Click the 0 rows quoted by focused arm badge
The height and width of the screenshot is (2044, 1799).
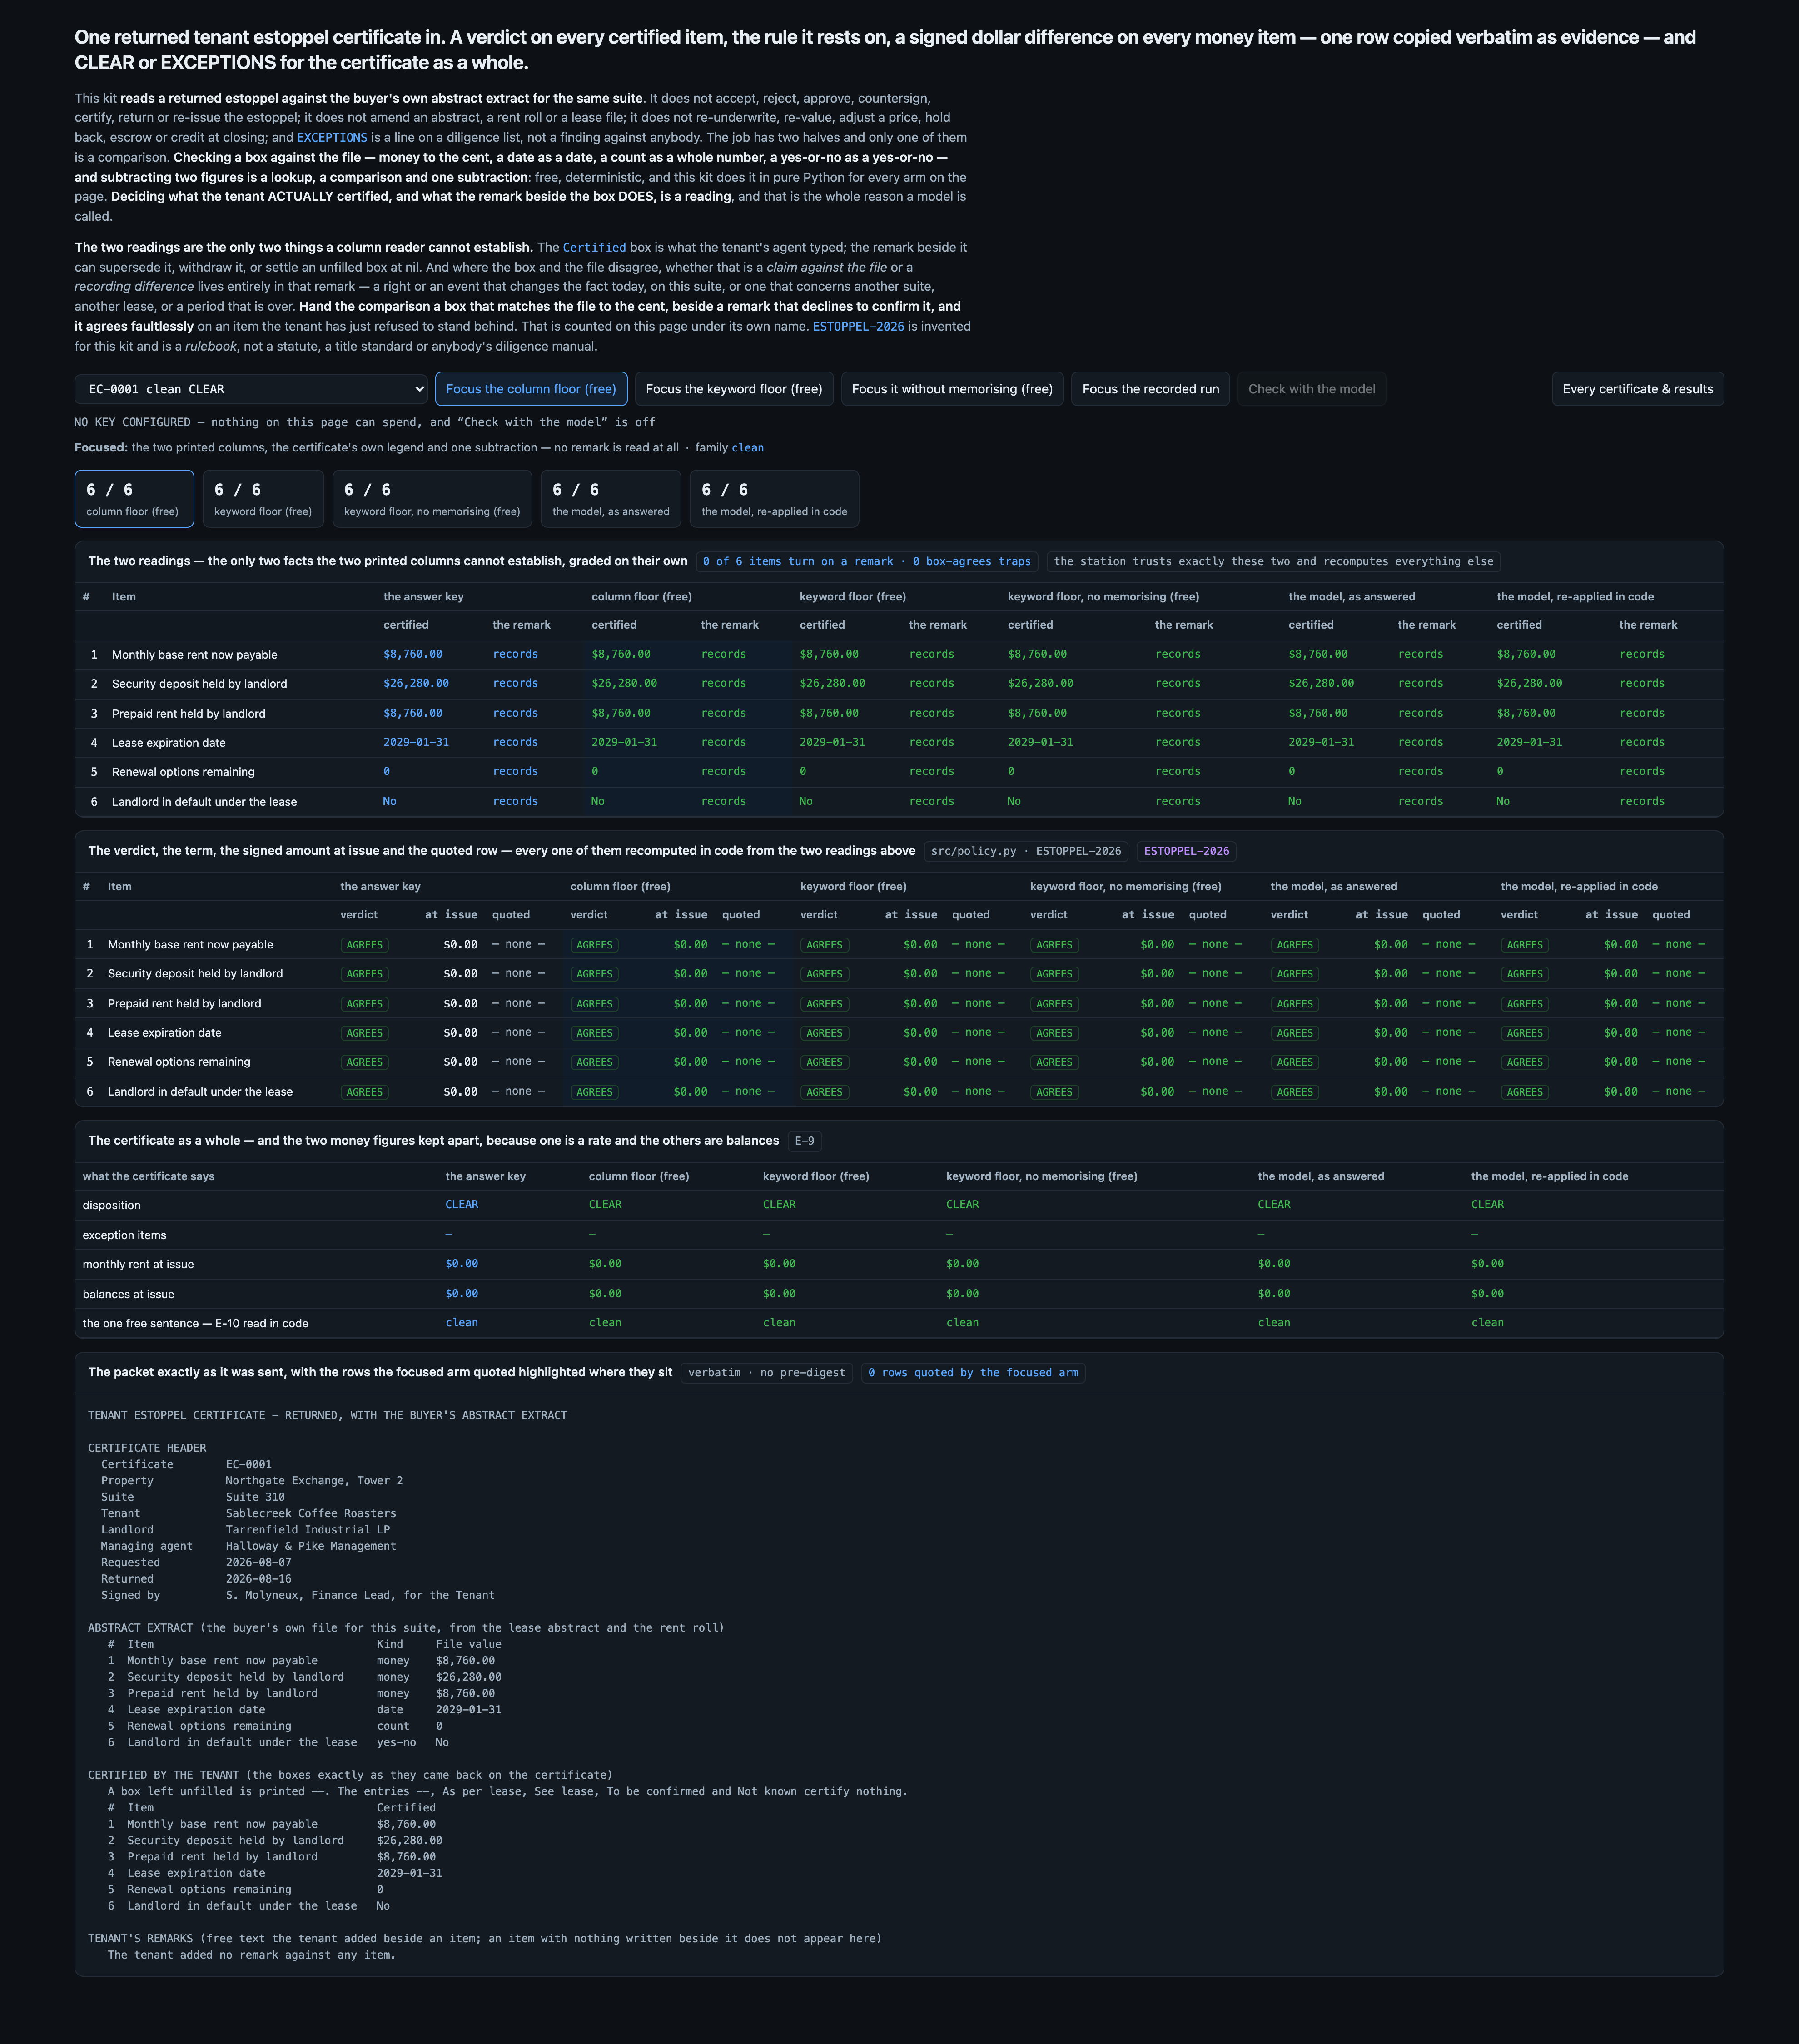(972, 1373)
